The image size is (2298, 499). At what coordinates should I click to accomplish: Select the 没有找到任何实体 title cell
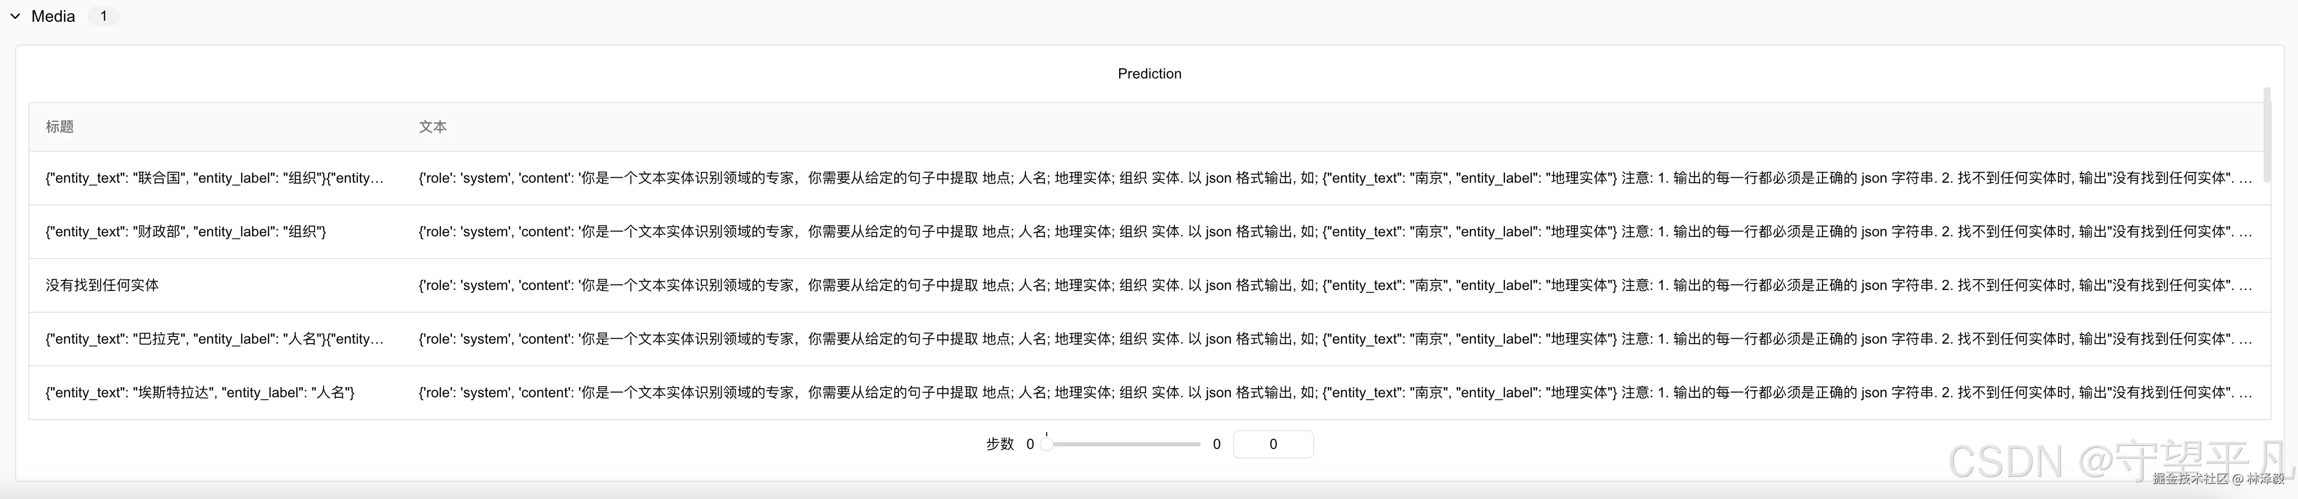click(103, 285)
